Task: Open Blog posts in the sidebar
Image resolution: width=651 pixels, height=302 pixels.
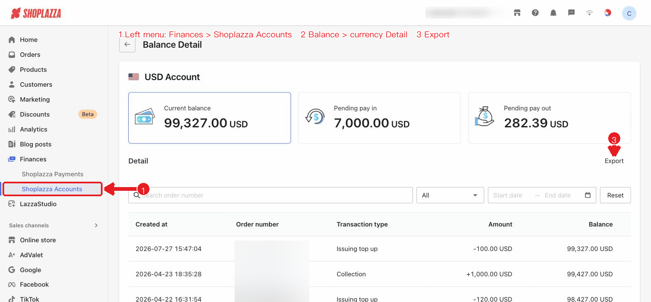Action: (x=36, y=144)
